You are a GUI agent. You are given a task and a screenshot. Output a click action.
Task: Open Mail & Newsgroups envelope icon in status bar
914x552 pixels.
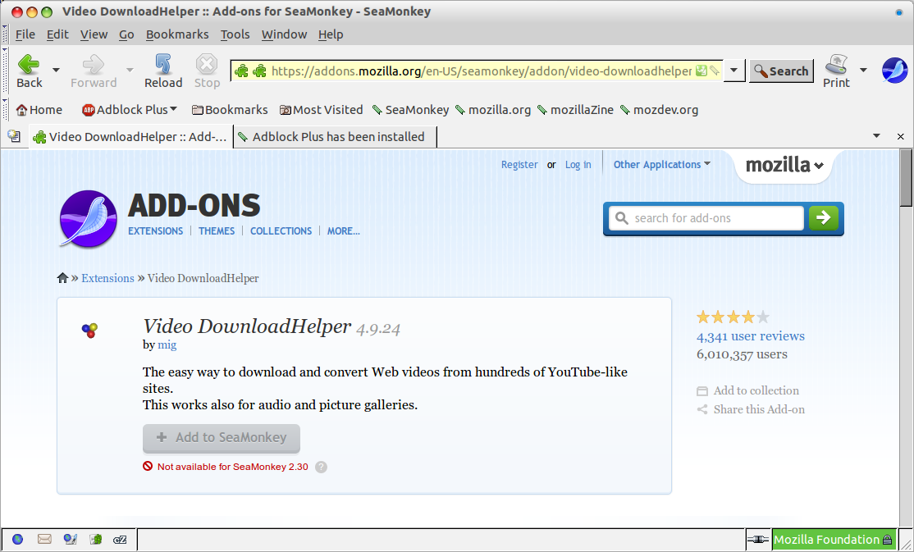pyautogui.click(x=44, y=539)
